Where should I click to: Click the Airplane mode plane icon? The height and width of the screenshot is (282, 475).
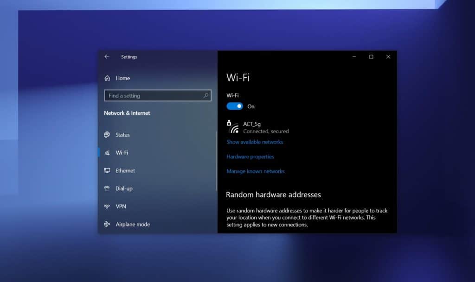pyautogui.click(x=107, y=225)
